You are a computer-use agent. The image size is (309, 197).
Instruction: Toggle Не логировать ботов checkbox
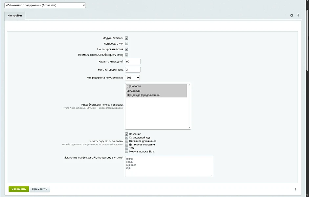pos(126,49)
